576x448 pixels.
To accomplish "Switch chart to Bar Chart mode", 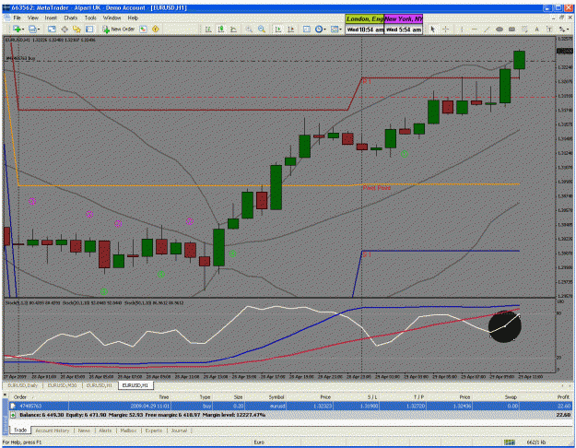I will point(208,29).
